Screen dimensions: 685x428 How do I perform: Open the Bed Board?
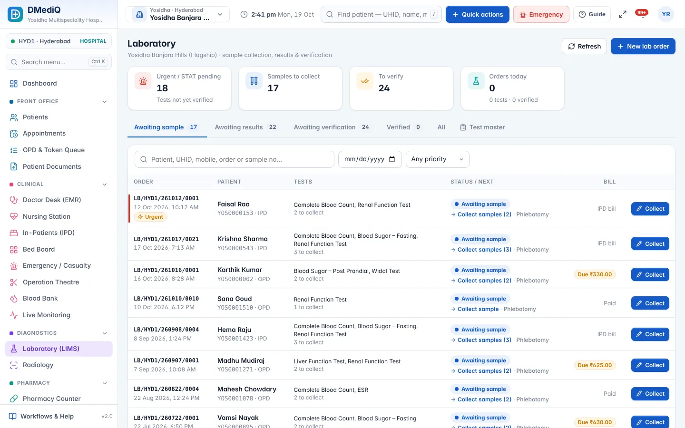(x=59, y=249)
